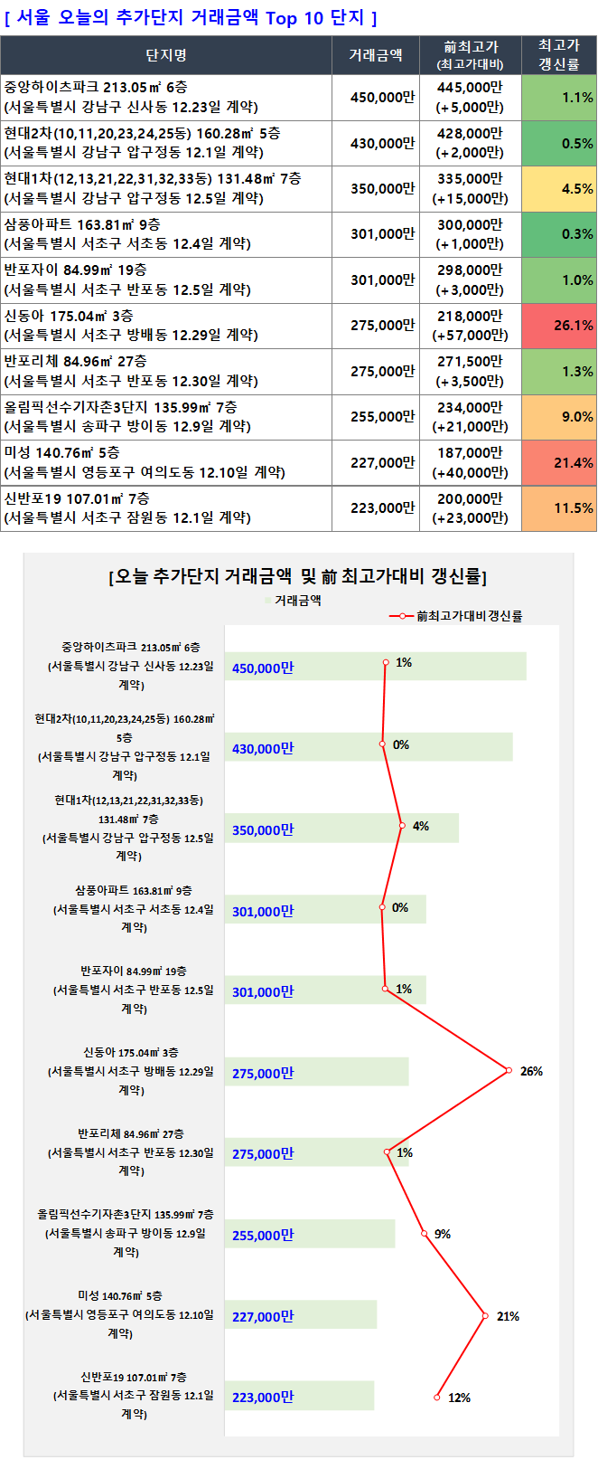Select the '단지명' table header cell
The height and width of the screenshot is (1469, 598).
166,55
